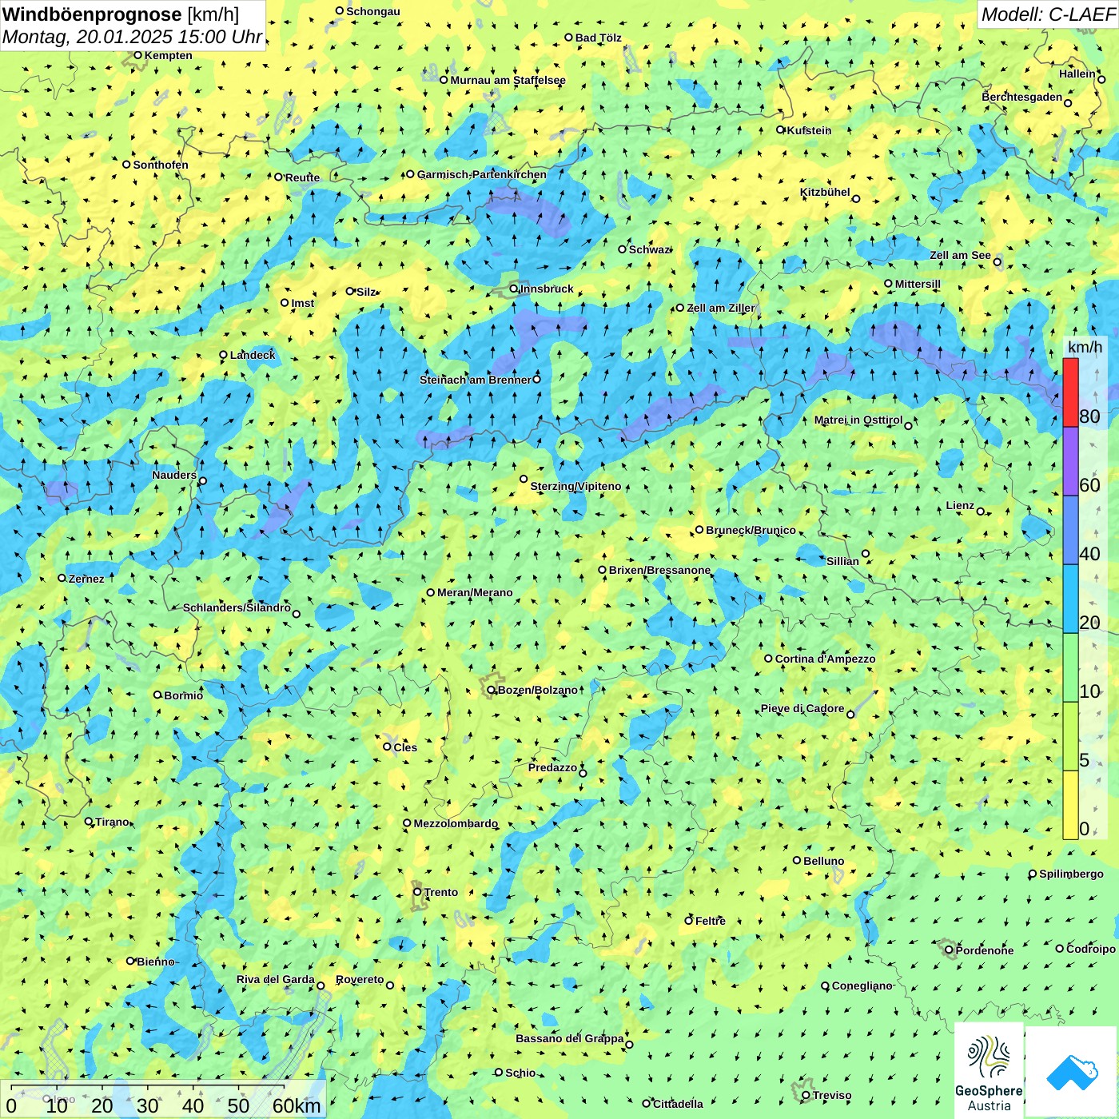1119x1119 pixels.
Task: Click the Brixen/Bressanone label
Action: pos(659,570)
